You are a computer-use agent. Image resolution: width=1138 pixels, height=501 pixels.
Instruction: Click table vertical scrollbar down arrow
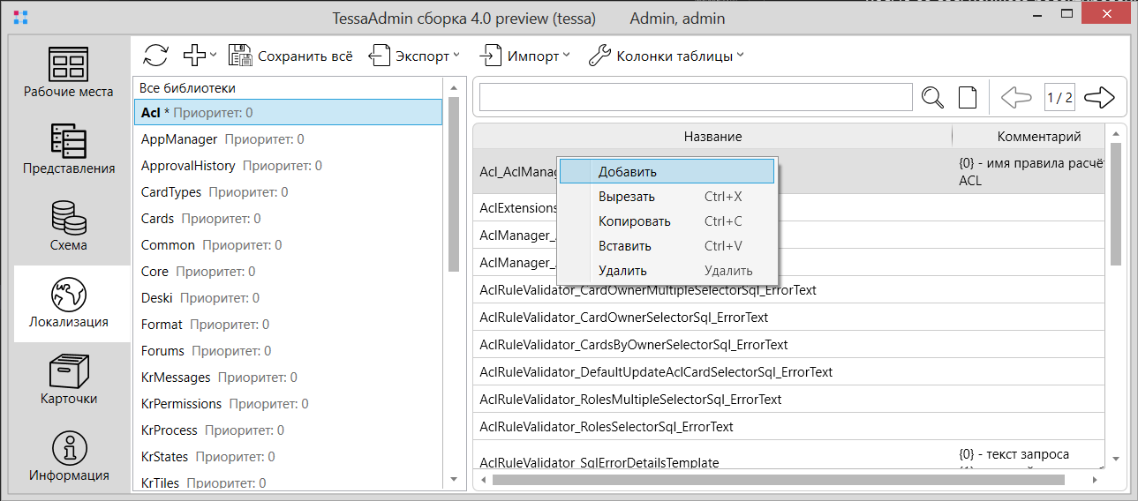point(1116,459)
